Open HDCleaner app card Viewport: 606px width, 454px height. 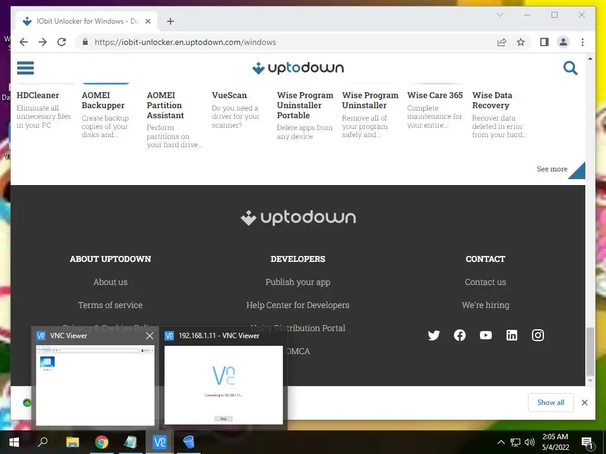[x=44, y=109]
